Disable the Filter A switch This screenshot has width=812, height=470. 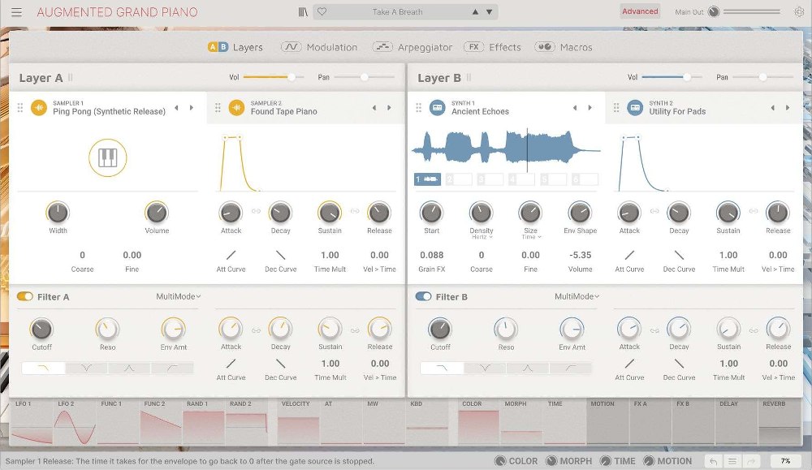(23, 296)
